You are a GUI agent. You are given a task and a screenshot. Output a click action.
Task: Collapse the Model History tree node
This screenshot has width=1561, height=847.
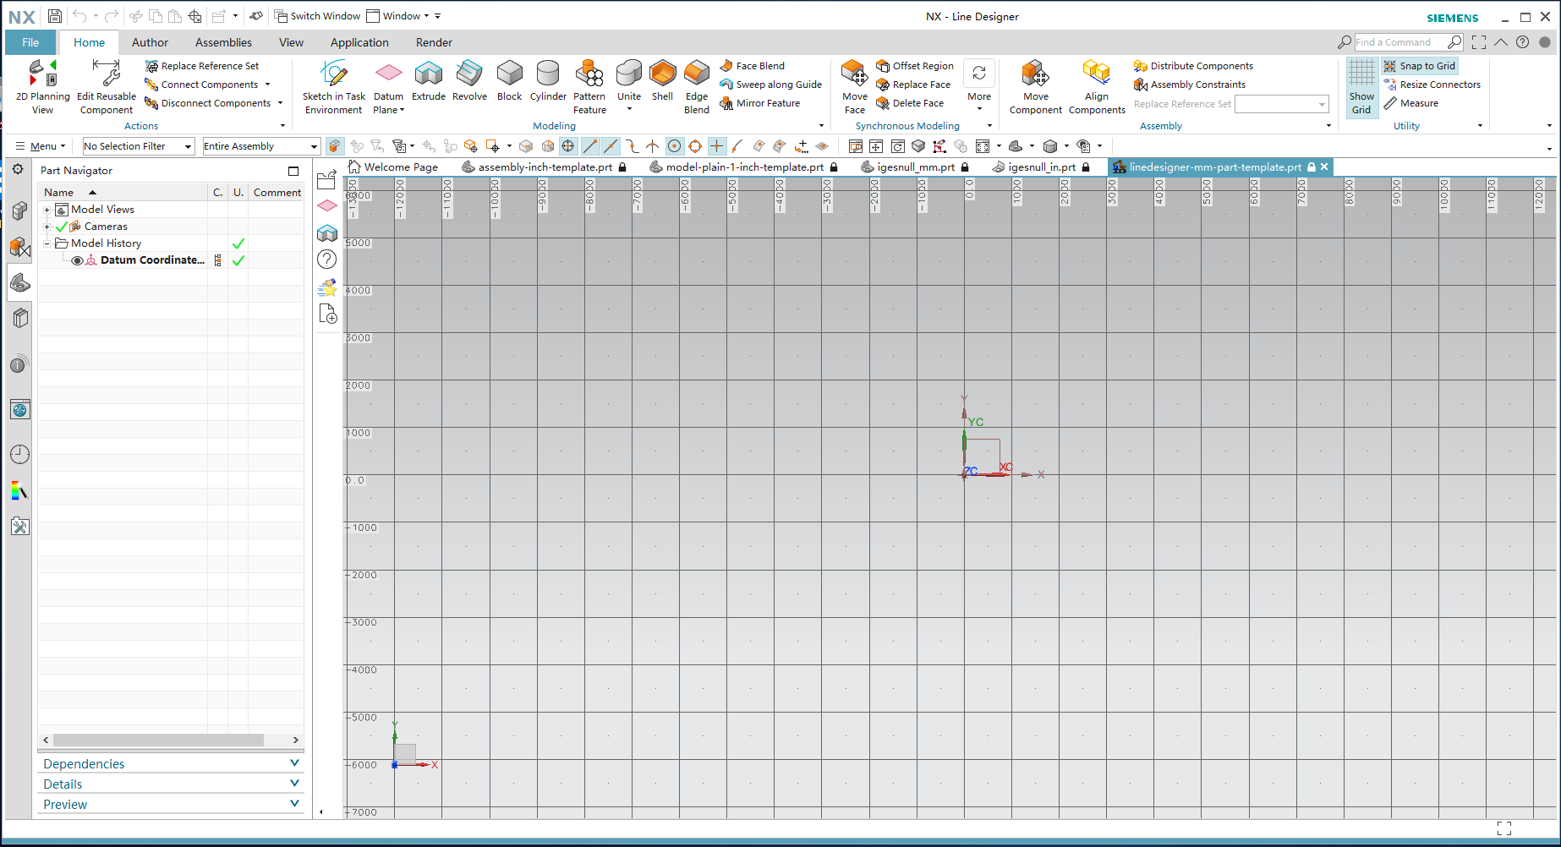click(47, 243)
